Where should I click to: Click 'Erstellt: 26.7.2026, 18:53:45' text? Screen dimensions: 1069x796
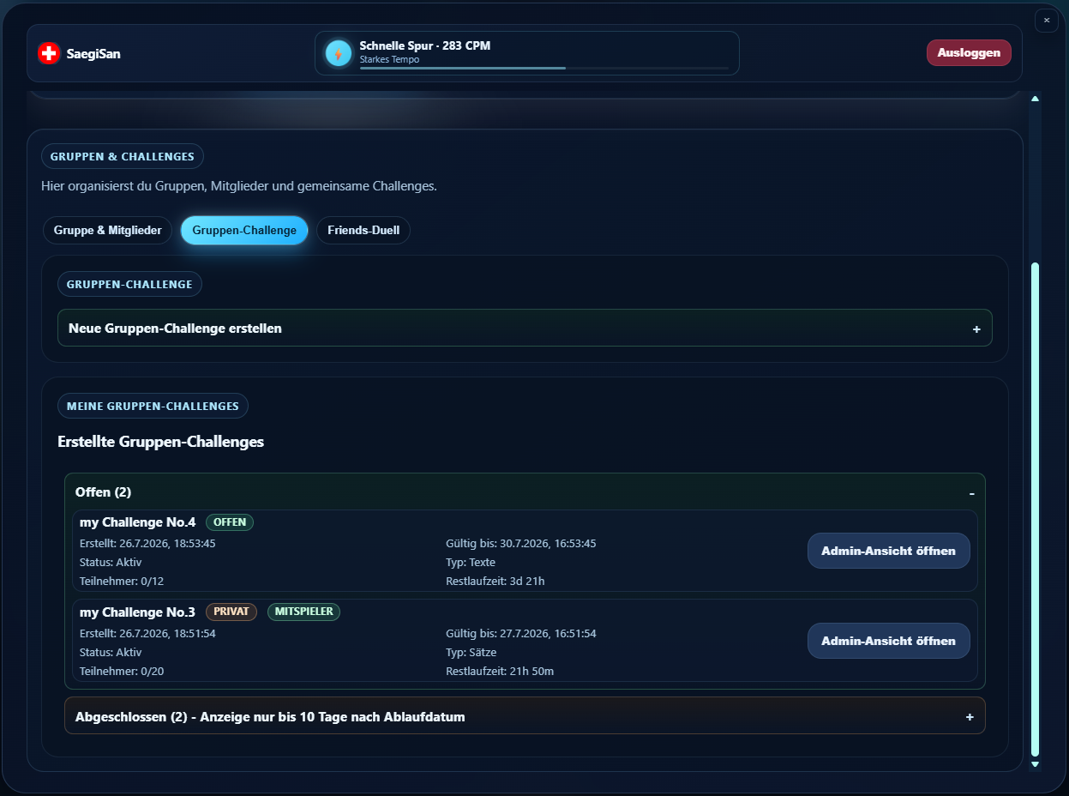click(147, 544)
